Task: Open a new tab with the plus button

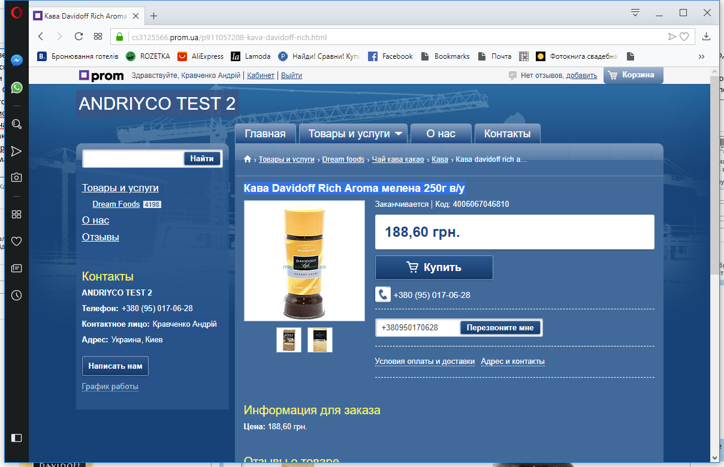Action: pyautogui.click(x=153, y=16)
